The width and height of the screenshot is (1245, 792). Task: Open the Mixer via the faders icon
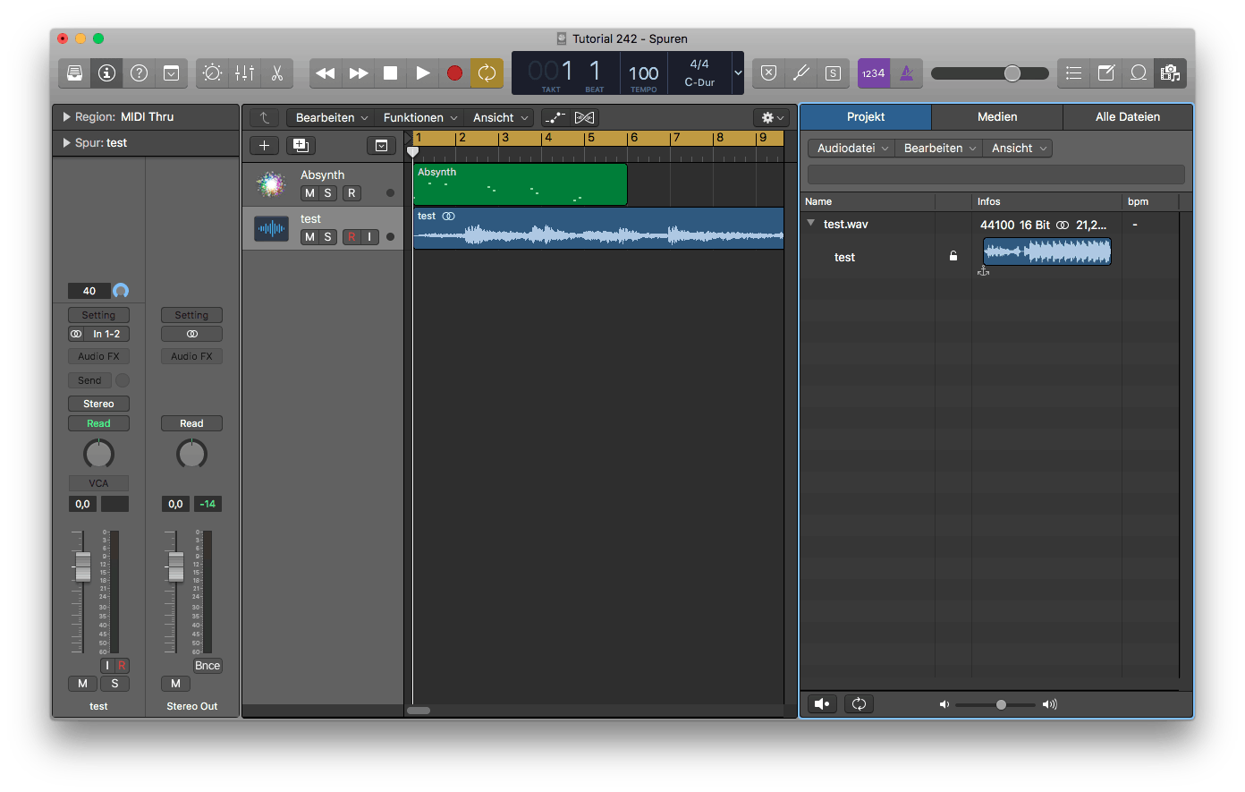pos(244,73)
